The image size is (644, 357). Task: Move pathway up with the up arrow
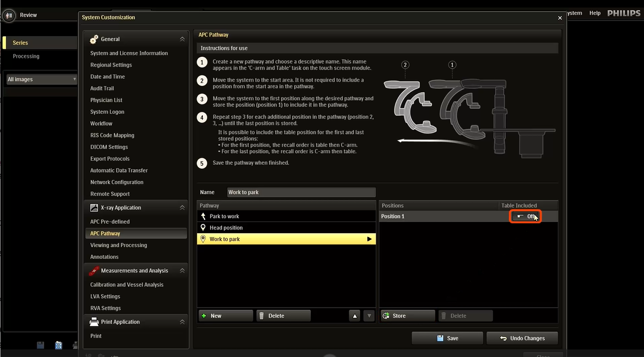[355, 316]
